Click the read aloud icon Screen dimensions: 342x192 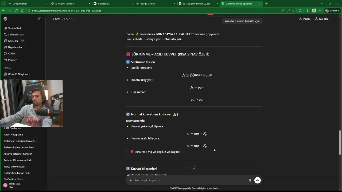(x=289, y=11)
